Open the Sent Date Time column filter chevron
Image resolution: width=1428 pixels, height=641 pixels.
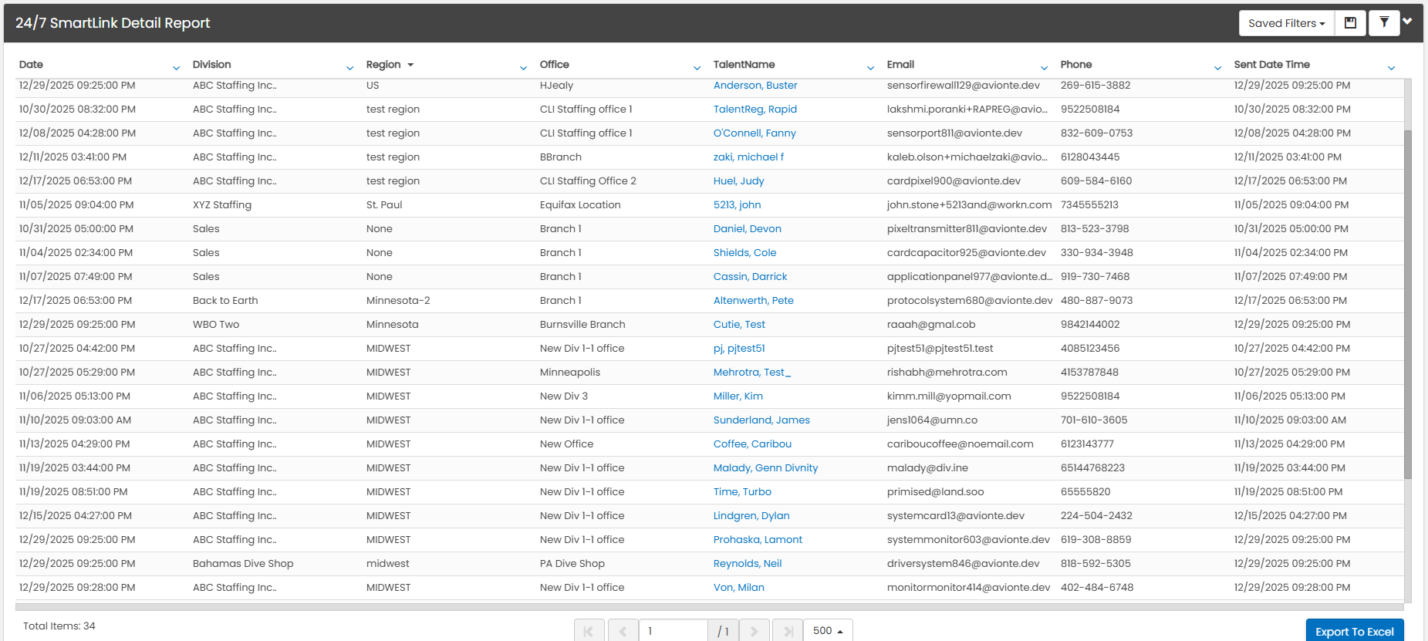click(x=1391, y=68)
